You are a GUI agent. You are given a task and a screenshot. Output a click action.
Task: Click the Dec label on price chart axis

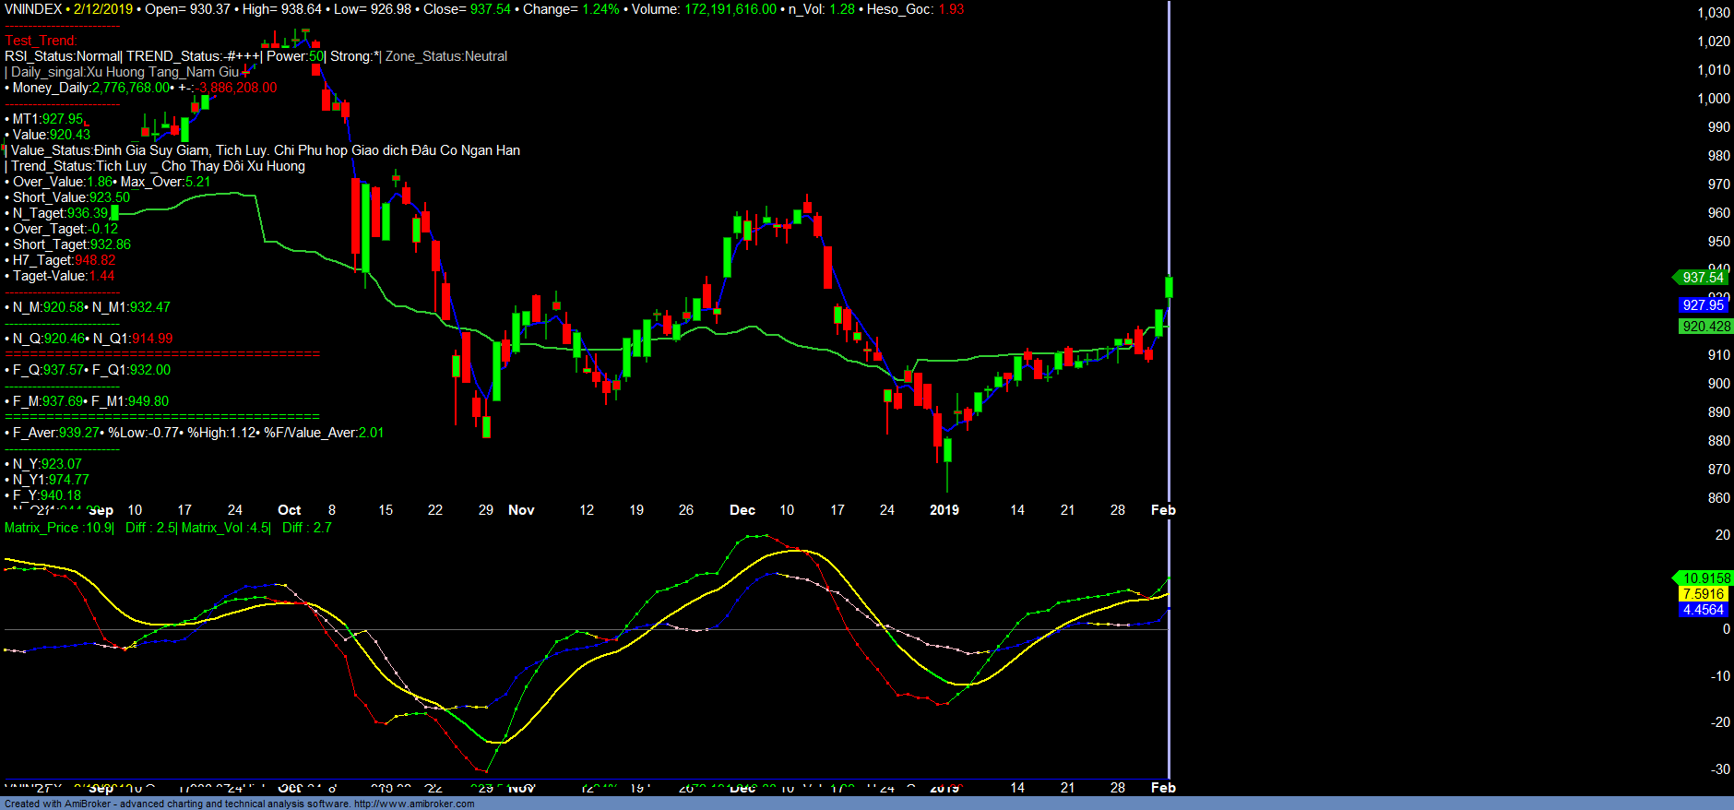[742, 510]
